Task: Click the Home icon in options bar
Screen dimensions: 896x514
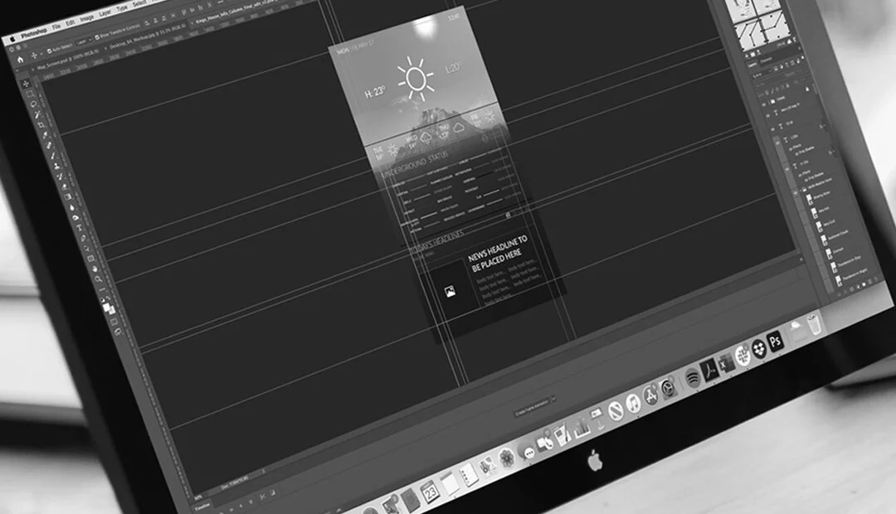Action: (x=21, y=60)
